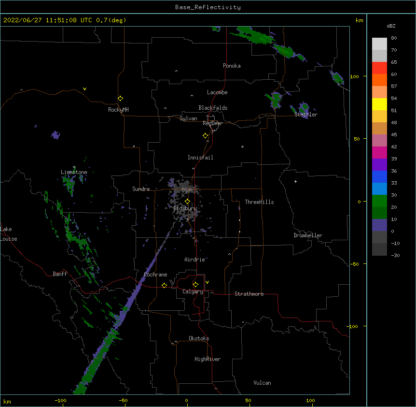Select the Innisfail label
416x407 pixels.
point(200,158)
